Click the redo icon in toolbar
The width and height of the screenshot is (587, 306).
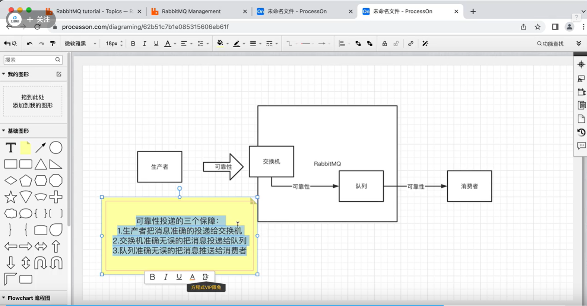point(41,44)
